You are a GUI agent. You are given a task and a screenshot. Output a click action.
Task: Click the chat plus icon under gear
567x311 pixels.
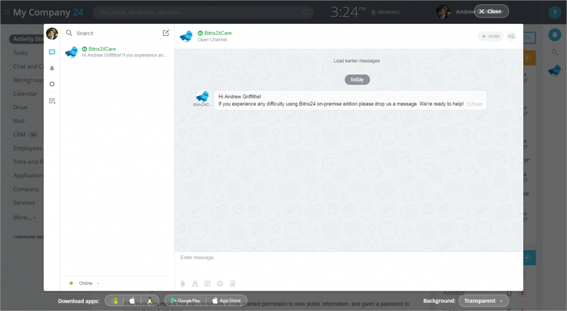pyautogui.click(x=52, y=101)
